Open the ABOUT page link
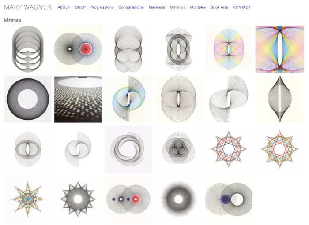This screenshot has width=309, height=225. 64,7
